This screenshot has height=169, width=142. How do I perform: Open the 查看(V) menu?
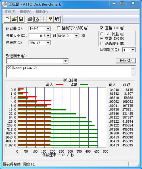[x=26, y=12]
